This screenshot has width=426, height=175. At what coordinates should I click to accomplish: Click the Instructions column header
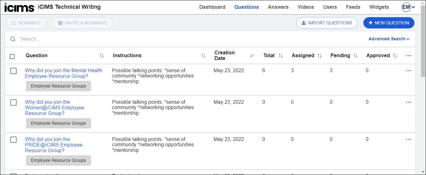(x=127, y=56)
